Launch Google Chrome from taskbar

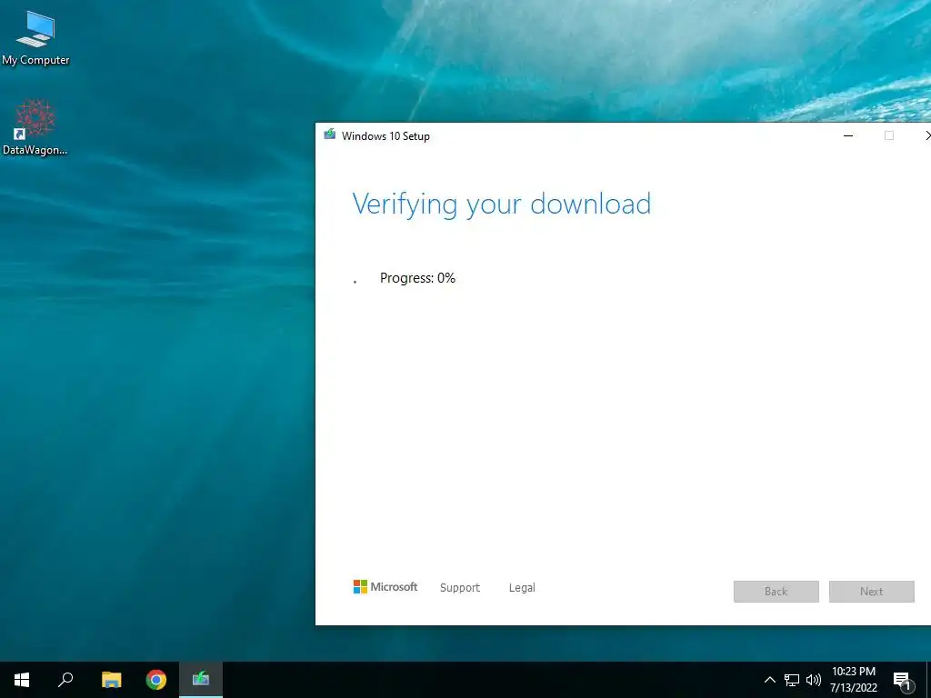pyautogui.click(x=156, y=680)
